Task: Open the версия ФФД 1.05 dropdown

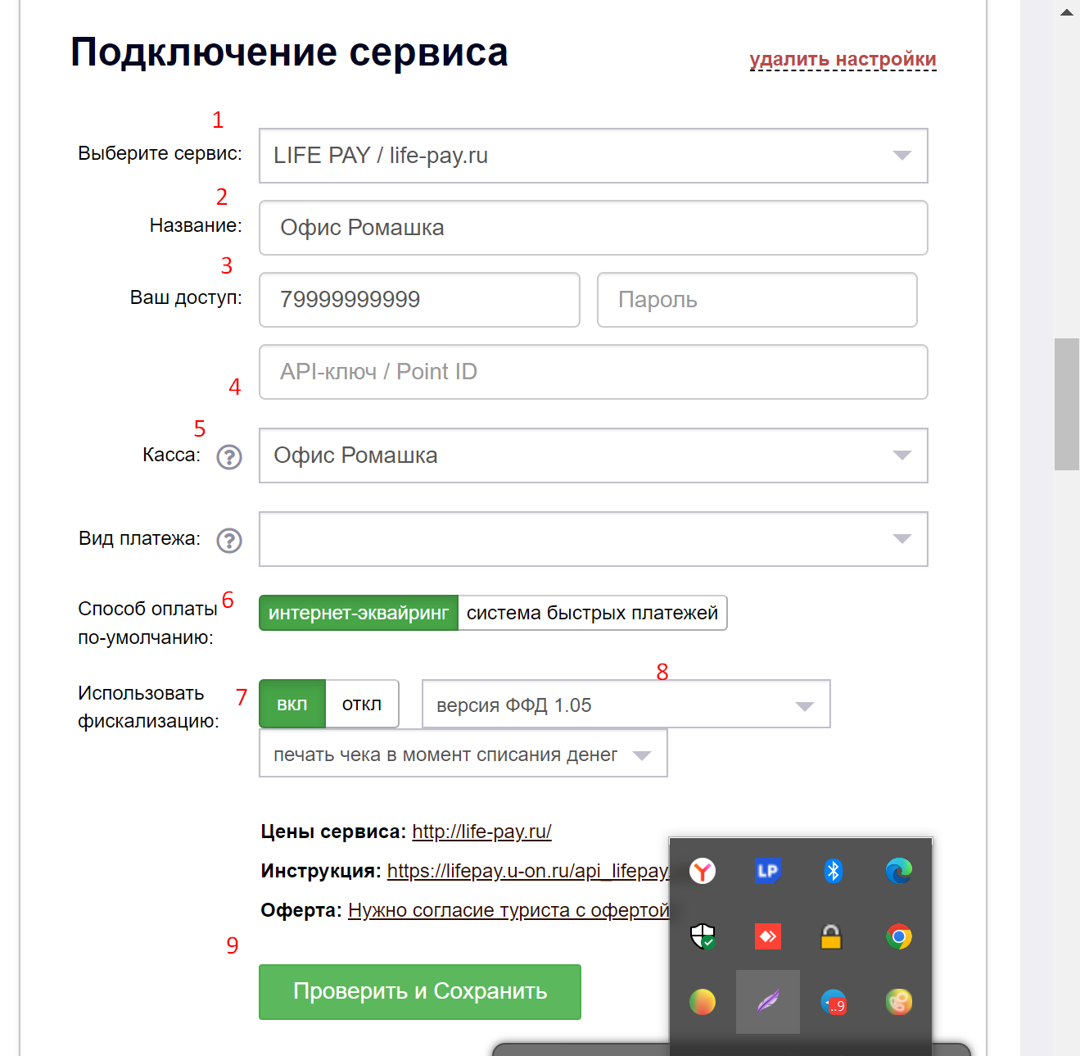Action: click(626, 704)
